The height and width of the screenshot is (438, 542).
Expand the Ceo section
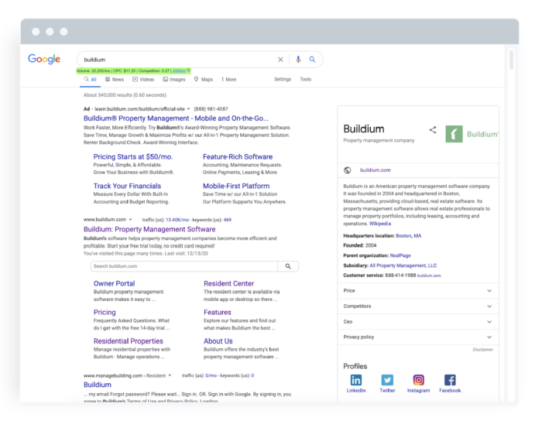click(418, 322)
